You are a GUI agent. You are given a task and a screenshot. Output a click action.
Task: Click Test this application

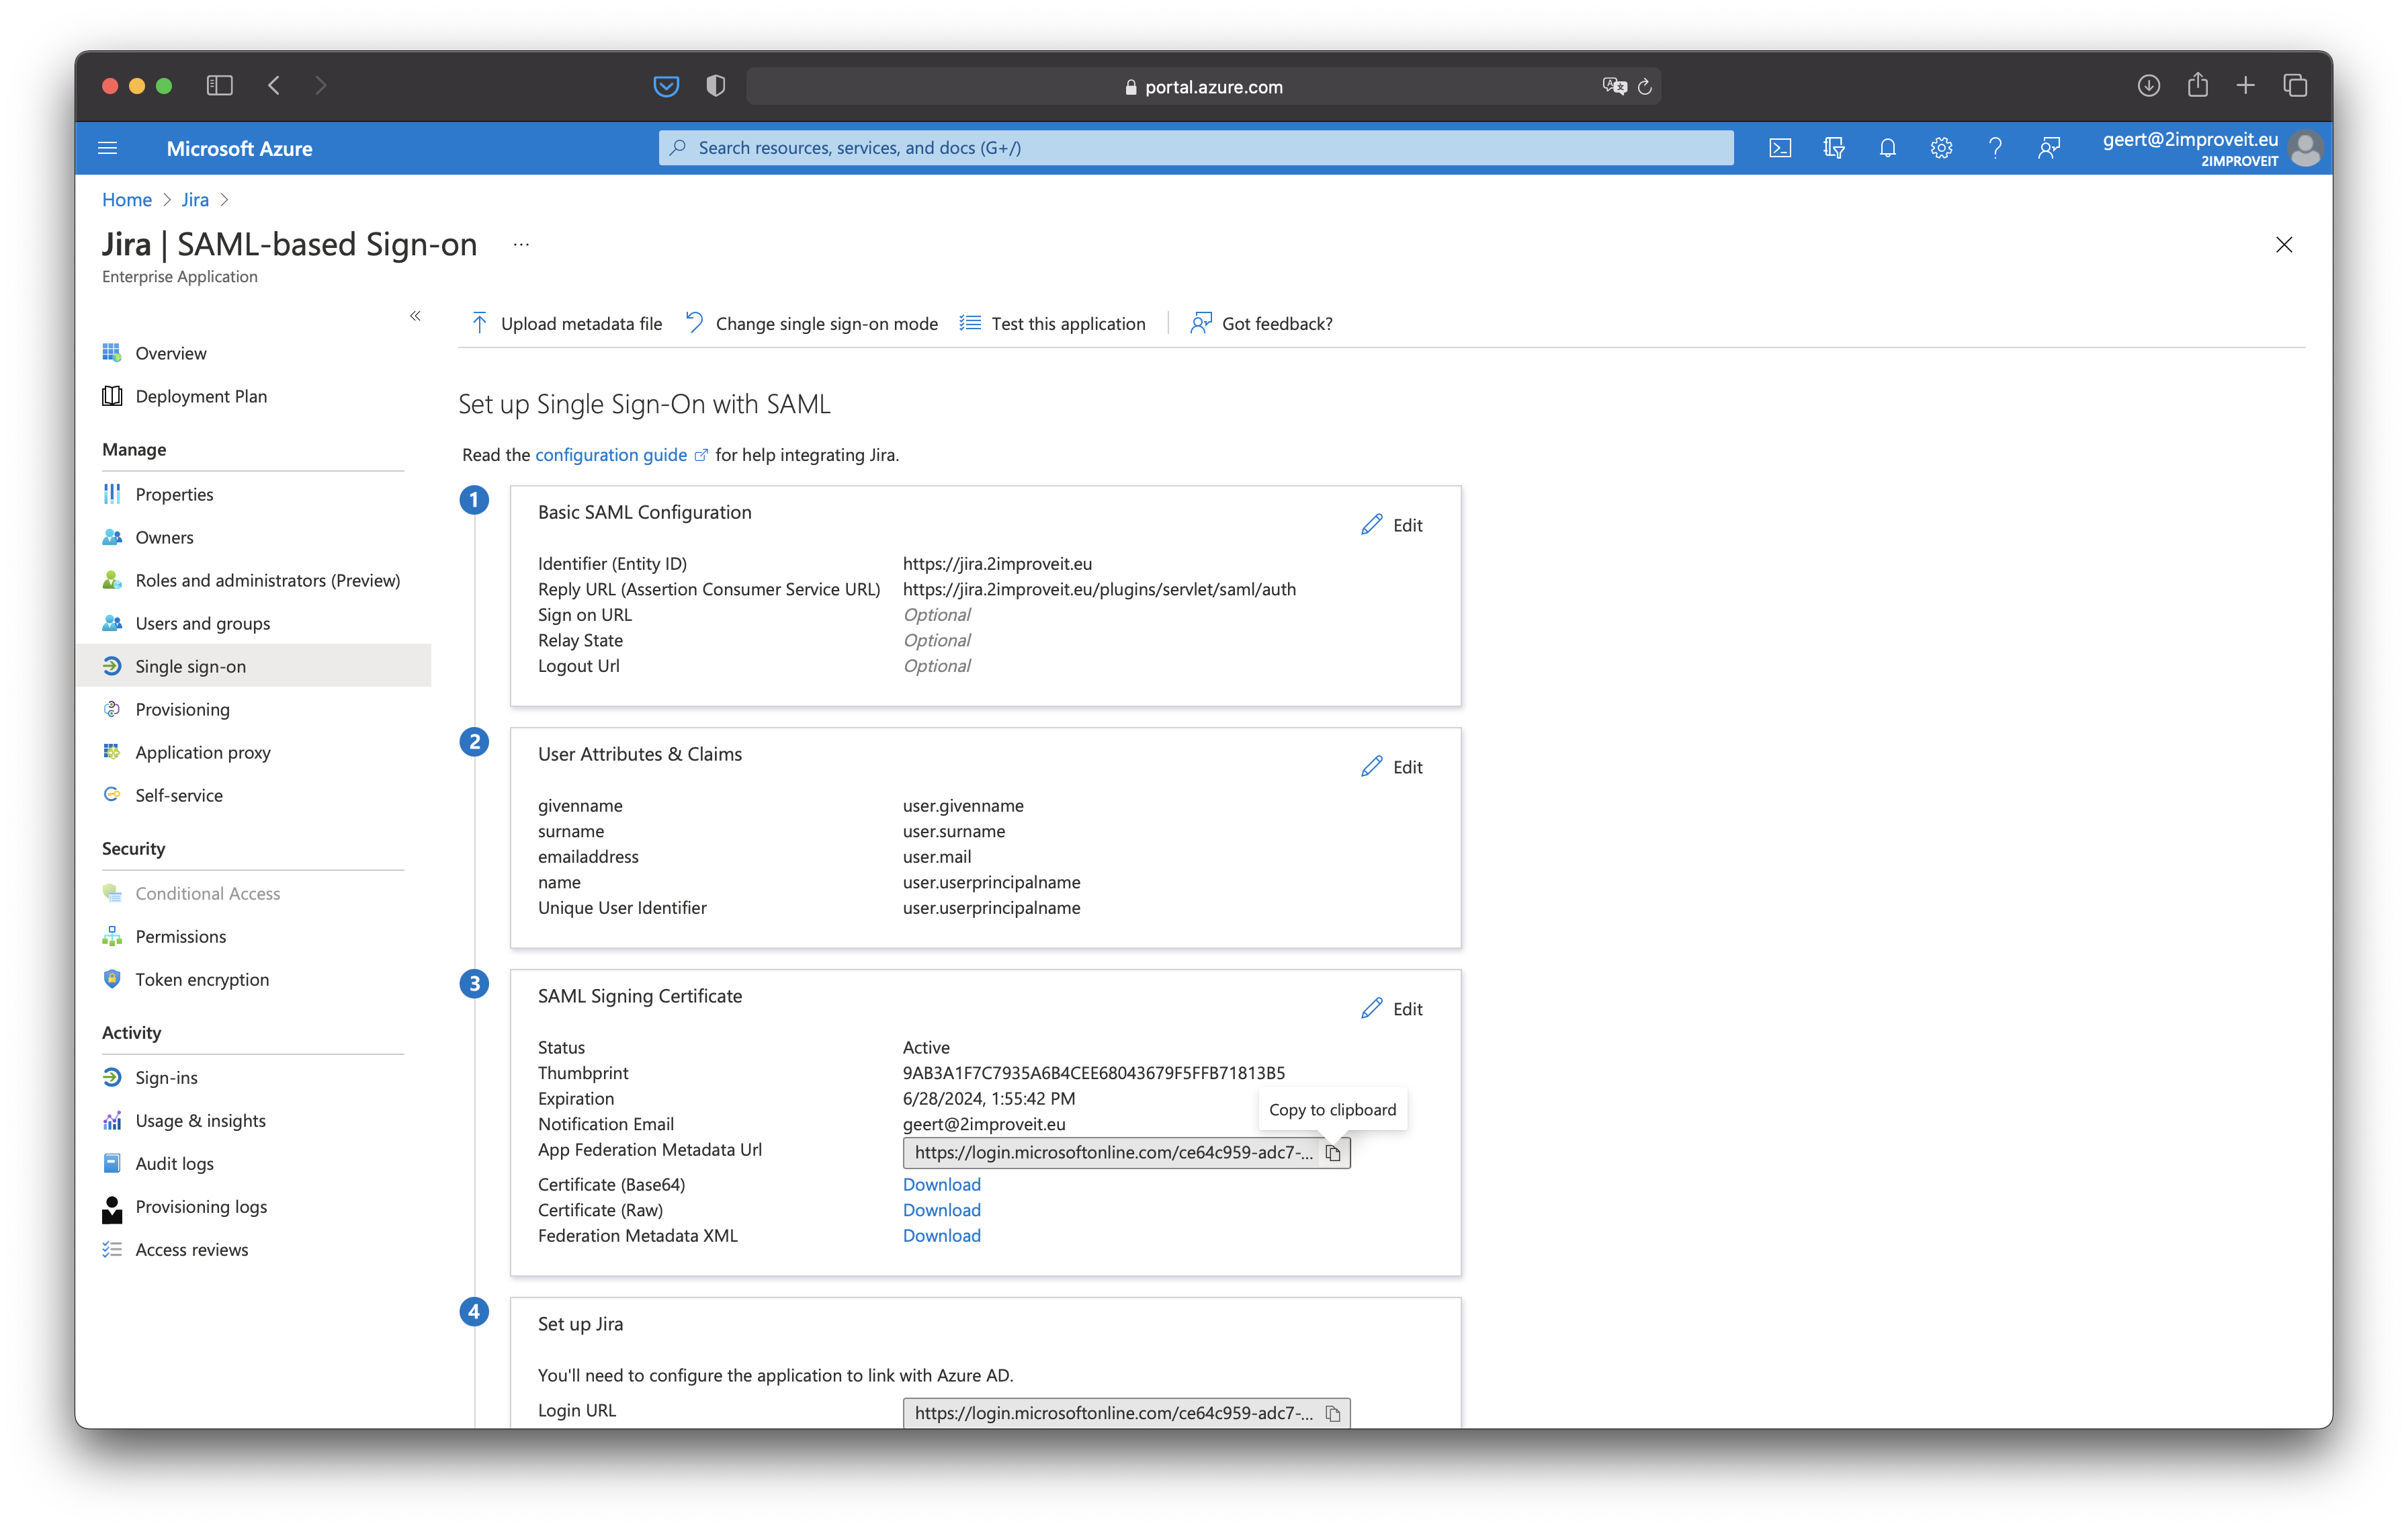click(1052, 323)
